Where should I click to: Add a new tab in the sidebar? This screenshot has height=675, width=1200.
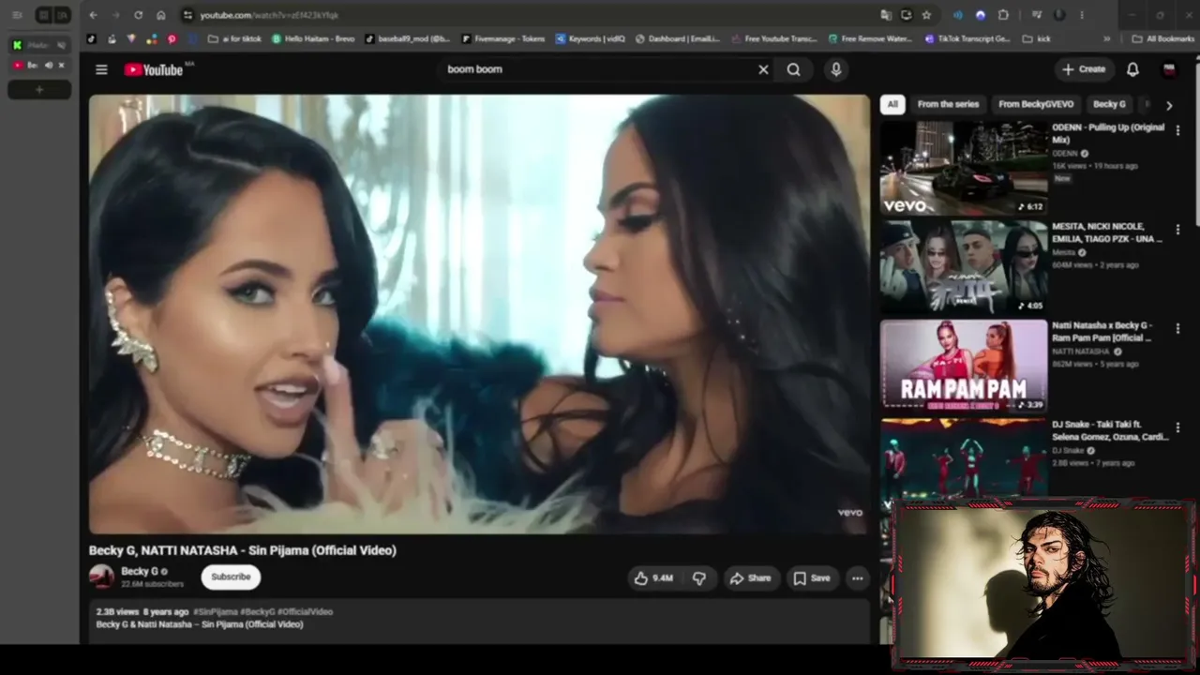(x=39, y=90)
